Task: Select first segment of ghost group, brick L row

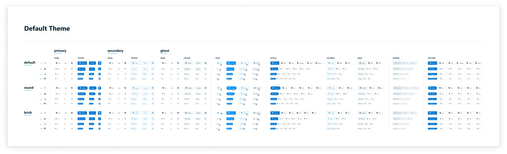Action: click(x=362, y=113)
